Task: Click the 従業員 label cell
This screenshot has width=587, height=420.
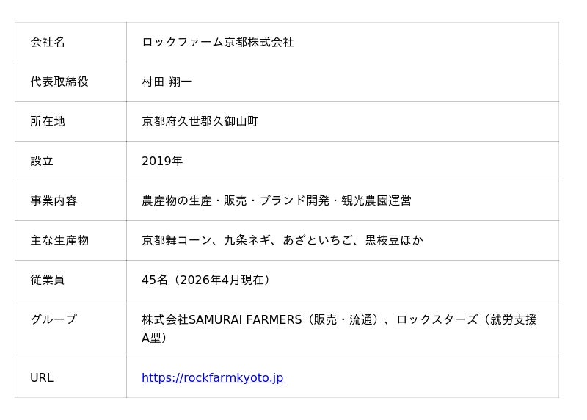Action: pos(48,280)
